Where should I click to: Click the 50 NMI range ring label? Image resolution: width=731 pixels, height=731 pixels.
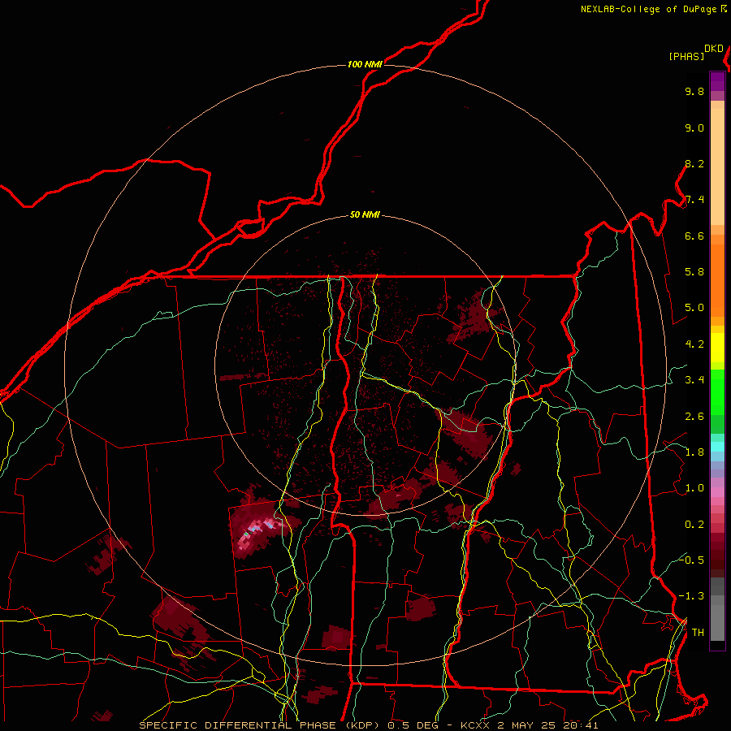365,215
